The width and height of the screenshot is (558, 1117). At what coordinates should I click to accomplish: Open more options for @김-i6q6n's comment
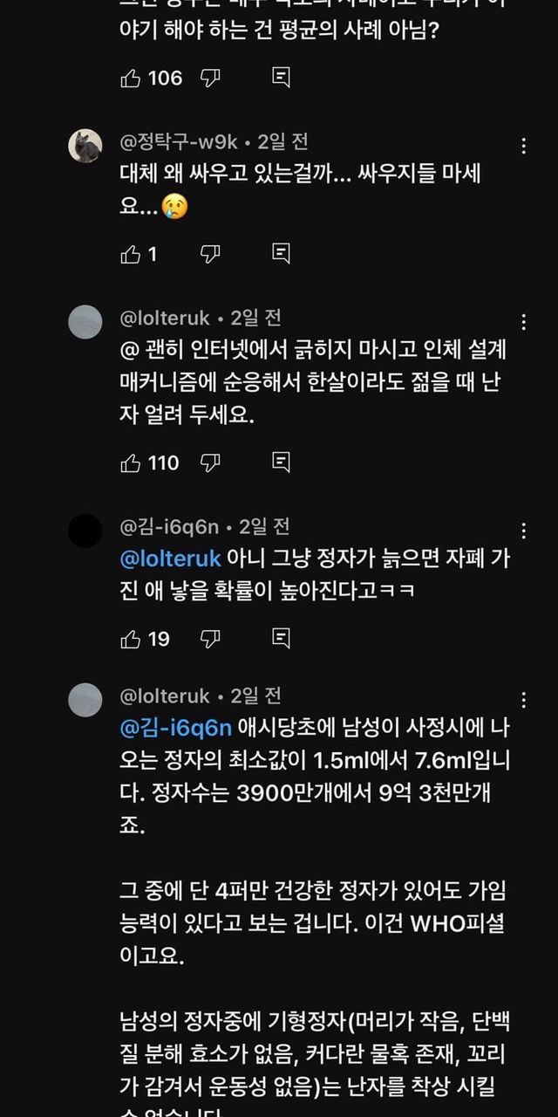523,531
